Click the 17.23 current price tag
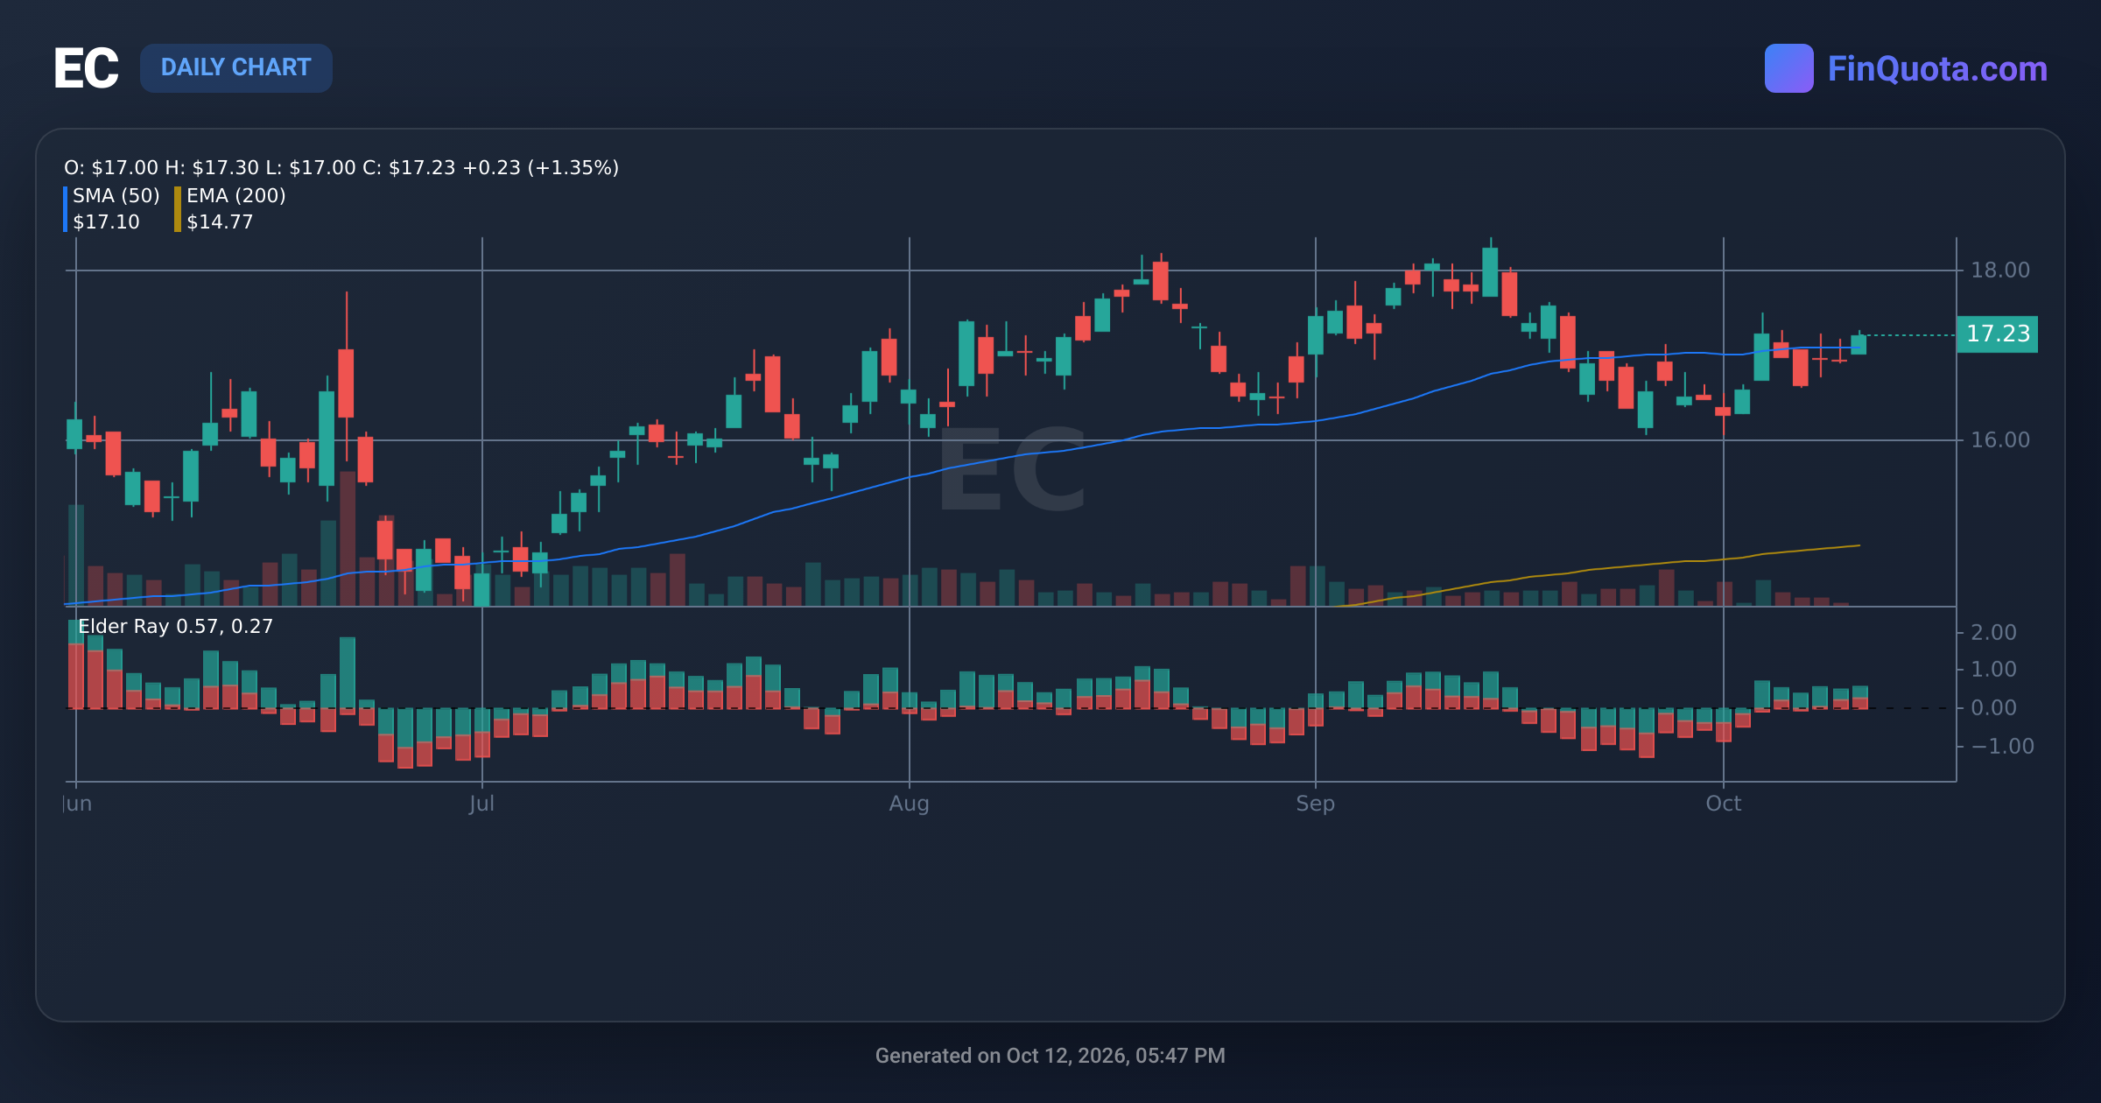 click(1997, 334)
